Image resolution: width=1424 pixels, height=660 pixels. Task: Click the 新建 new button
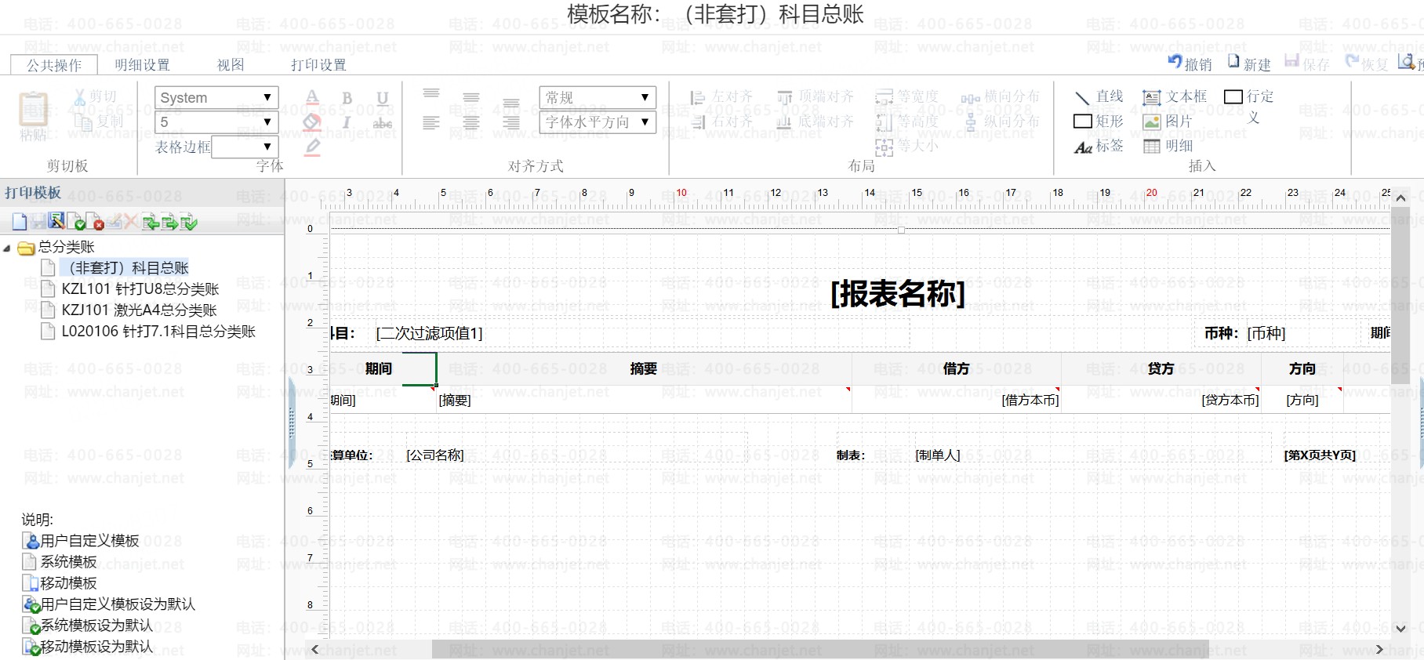coord(1249,63)
